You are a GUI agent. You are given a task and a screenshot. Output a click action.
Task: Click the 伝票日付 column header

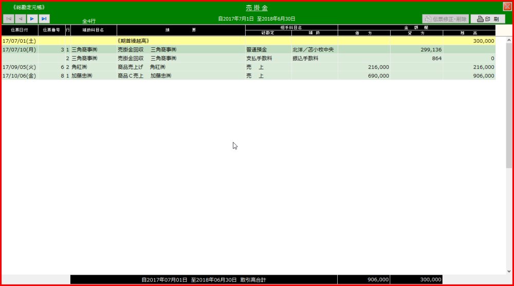[20, 30]
